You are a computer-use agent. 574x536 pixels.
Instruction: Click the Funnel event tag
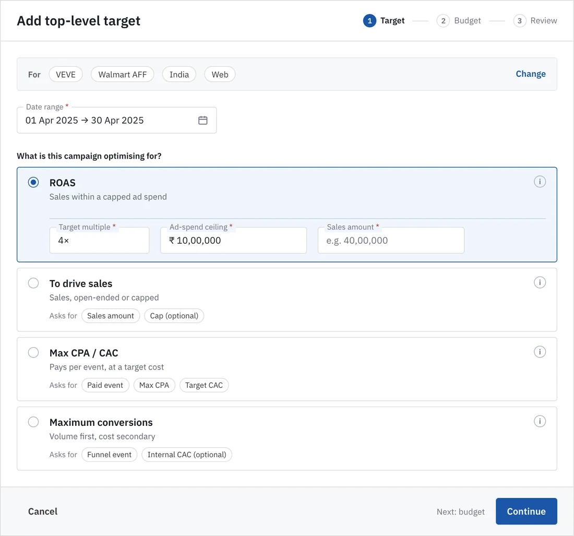coord(109,455)
